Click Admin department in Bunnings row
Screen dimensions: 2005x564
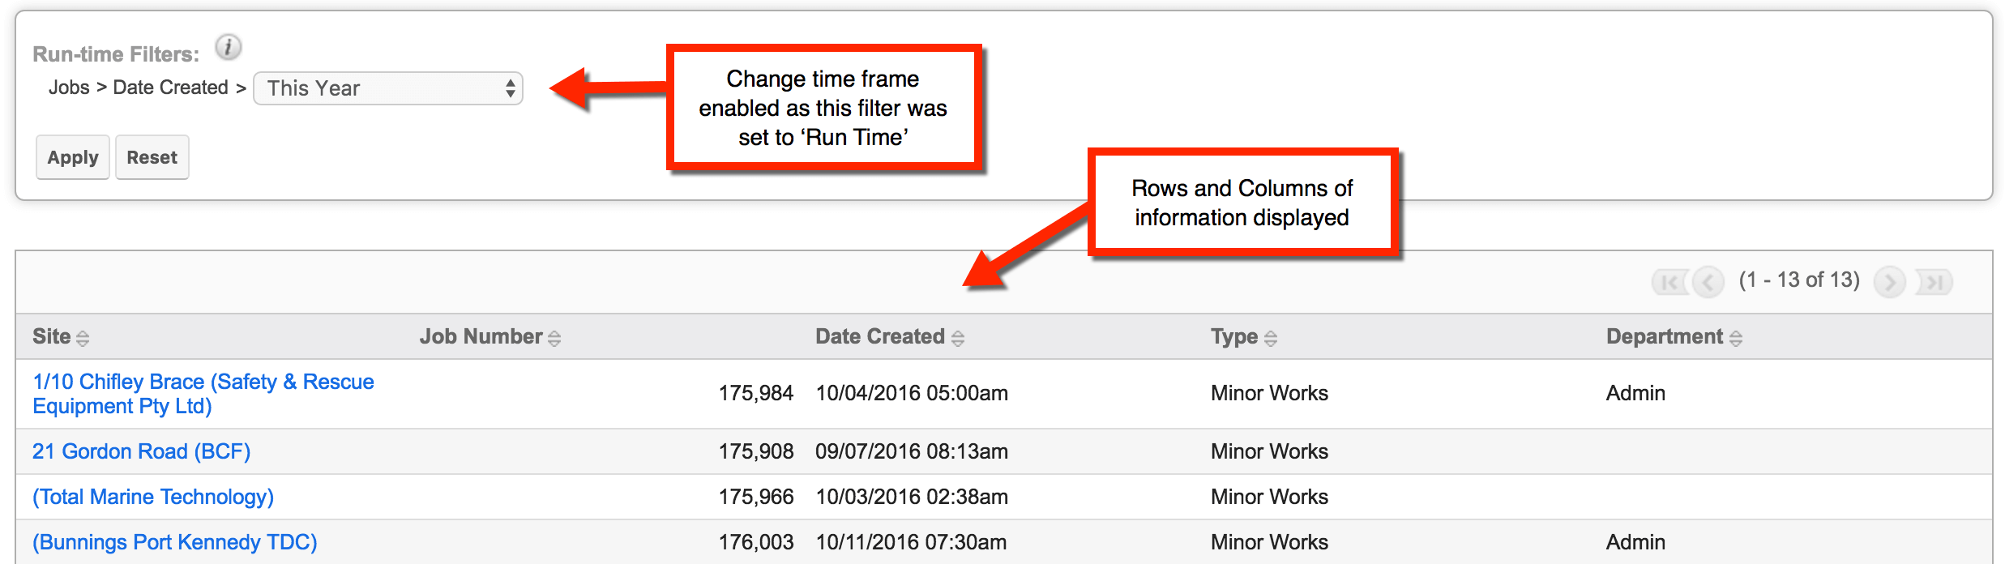point(1635,542)
